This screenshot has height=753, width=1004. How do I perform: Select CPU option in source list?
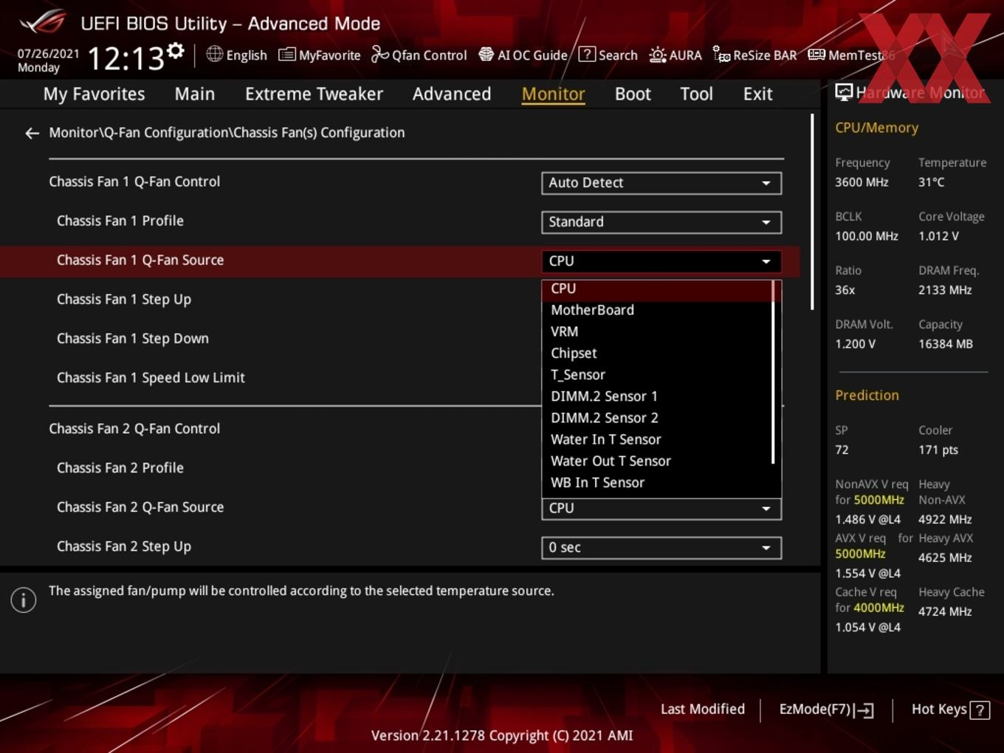pyautogui.click(x=657, y=289)
